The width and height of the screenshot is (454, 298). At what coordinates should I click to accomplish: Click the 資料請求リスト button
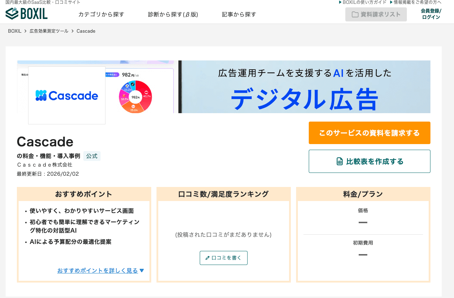coord(376,14)
